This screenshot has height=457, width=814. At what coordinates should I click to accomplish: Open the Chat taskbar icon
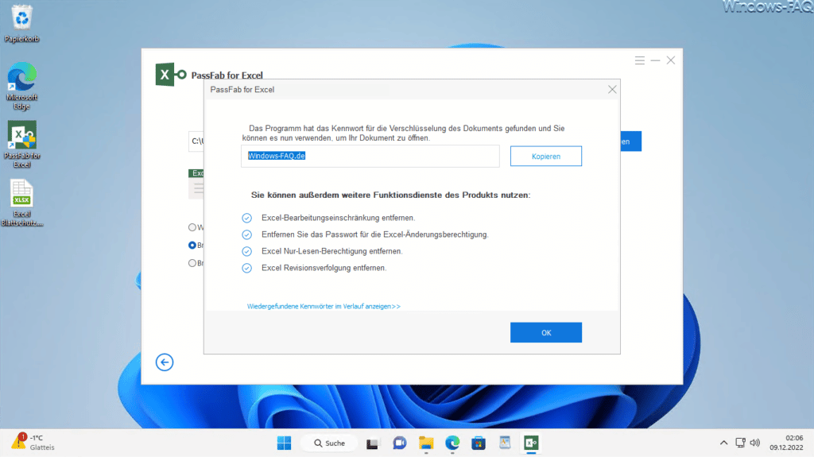pos(399,443)
